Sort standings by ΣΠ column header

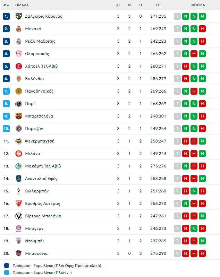(x=158, y=5)
